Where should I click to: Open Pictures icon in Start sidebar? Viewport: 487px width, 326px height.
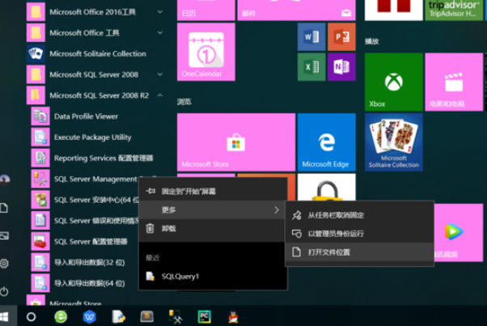pyautogui.click(x=4, y=235)
